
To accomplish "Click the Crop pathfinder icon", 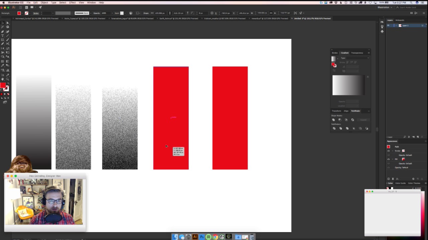I will click(353, 128).
